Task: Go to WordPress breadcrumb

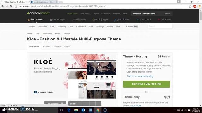Action: 48,34
